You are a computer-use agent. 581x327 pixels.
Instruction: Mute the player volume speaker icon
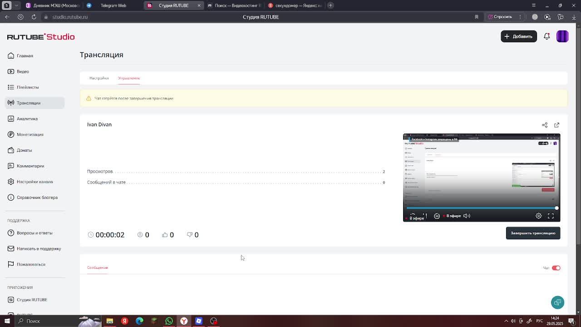[x=467, y=216]
